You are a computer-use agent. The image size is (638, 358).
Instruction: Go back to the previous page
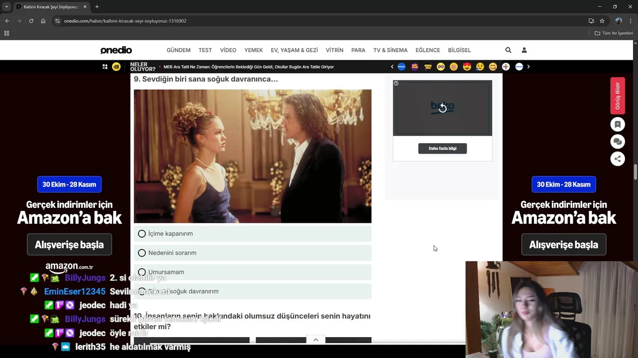(7, 21)
